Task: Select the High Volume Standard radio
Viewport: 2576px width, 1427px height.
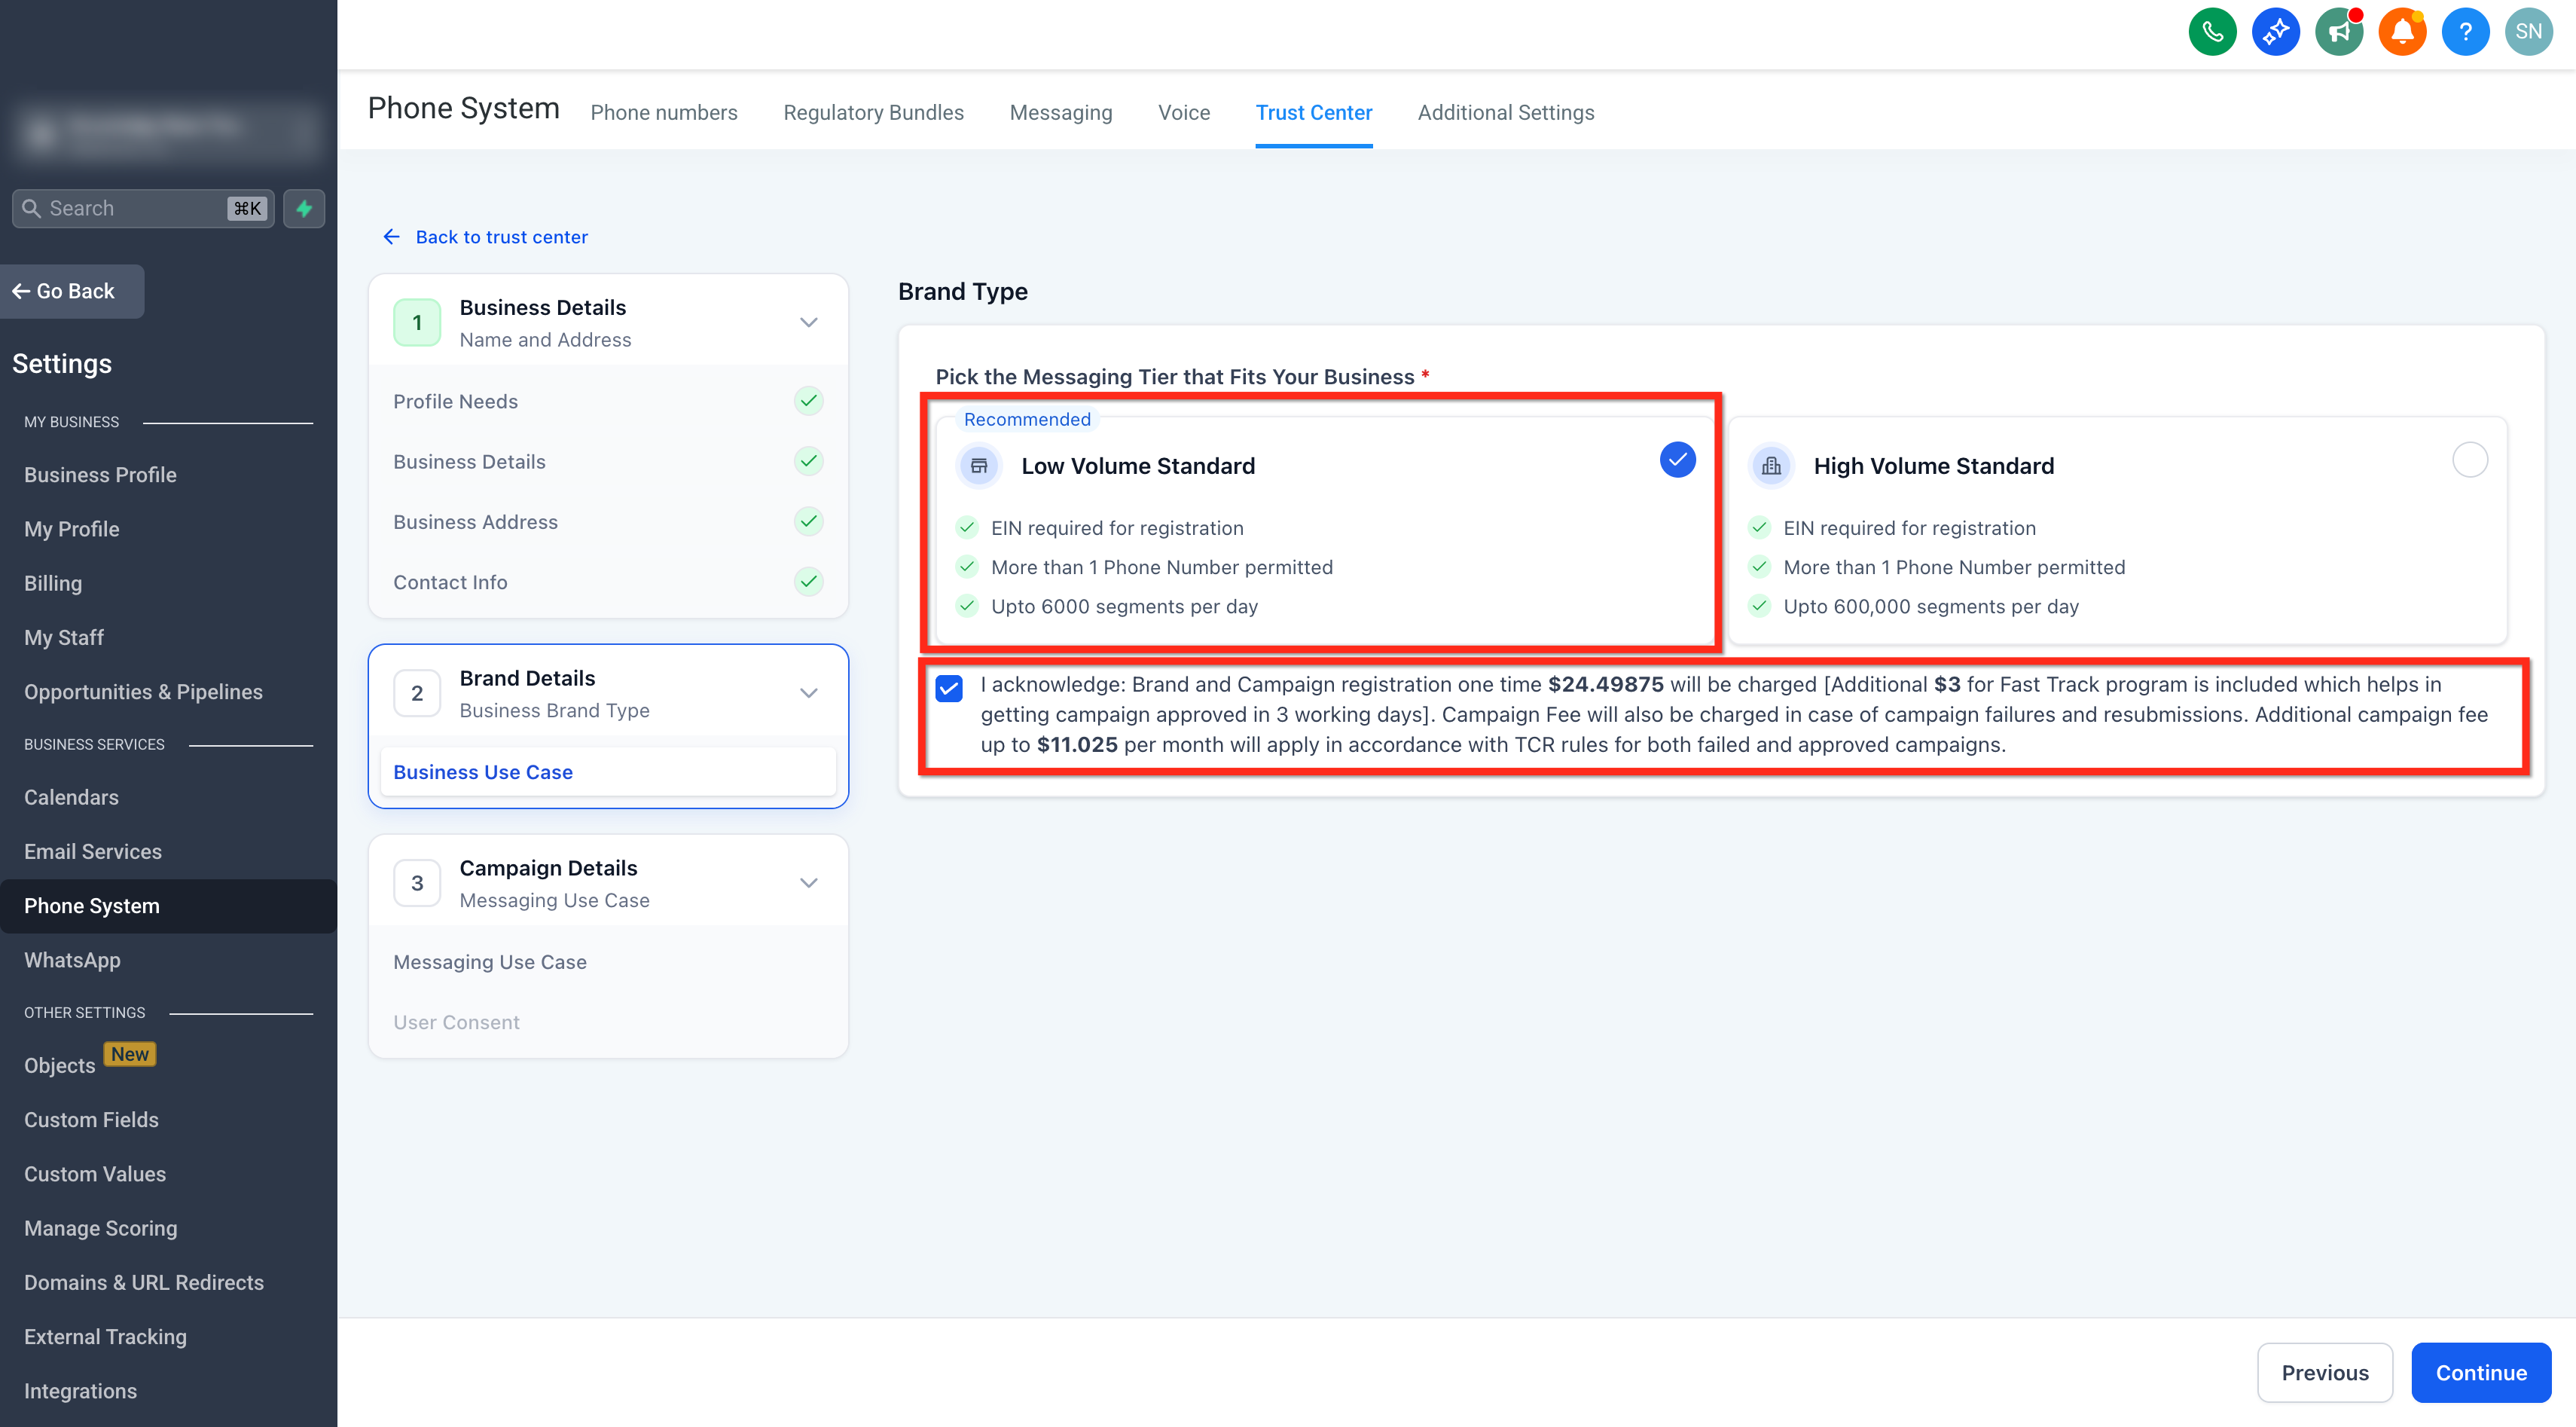Action: (x=2469, y=460)
